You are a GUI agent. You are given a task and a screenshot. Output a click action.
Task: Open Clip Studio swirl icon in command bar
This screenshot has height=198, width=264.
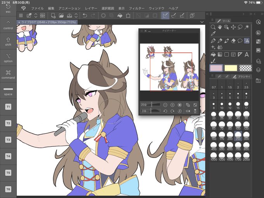click(43, 16)
